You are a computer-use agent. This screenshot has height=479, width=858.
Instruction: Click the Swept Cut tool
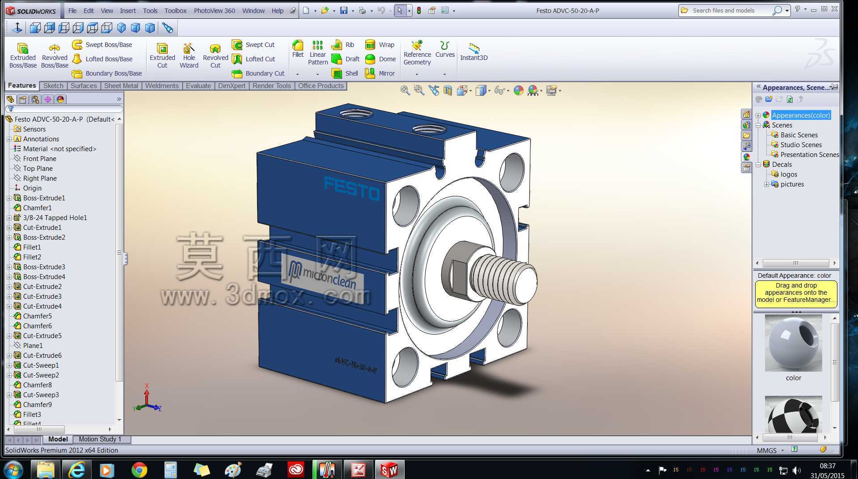point(254,45)
